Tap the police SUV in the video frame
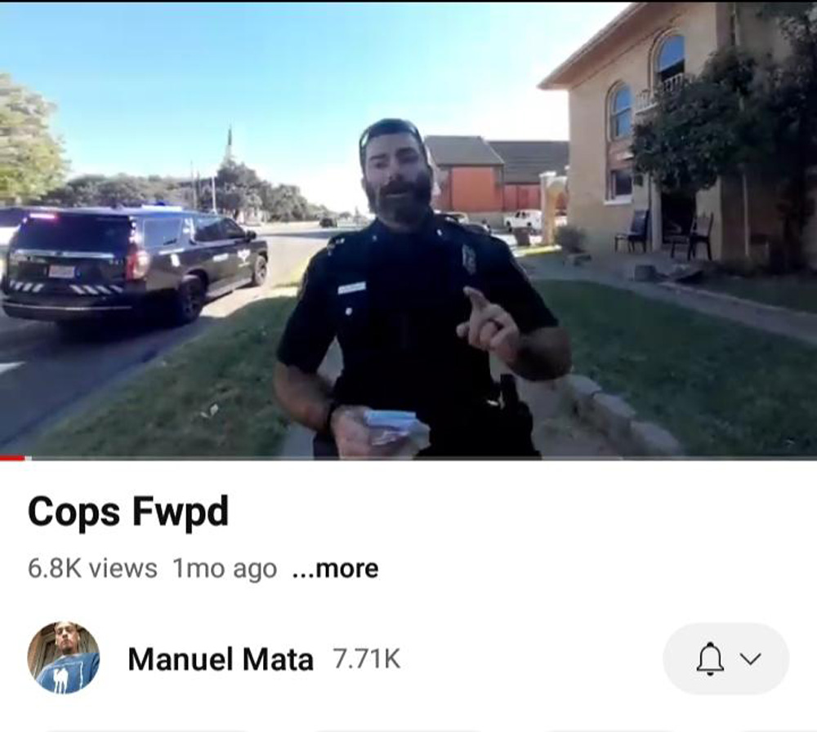 135,264
